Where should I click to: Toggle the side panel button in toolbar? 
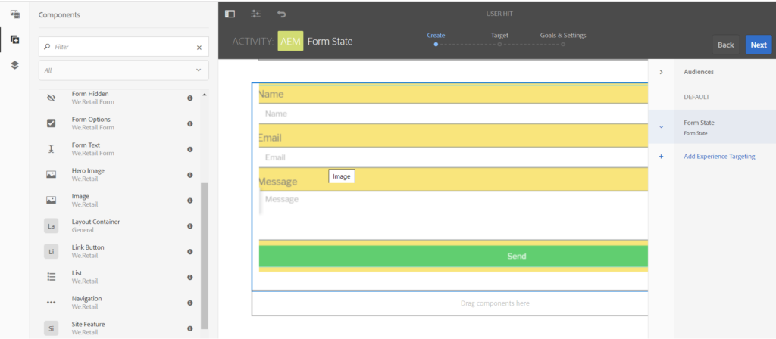tap(230, 14)
